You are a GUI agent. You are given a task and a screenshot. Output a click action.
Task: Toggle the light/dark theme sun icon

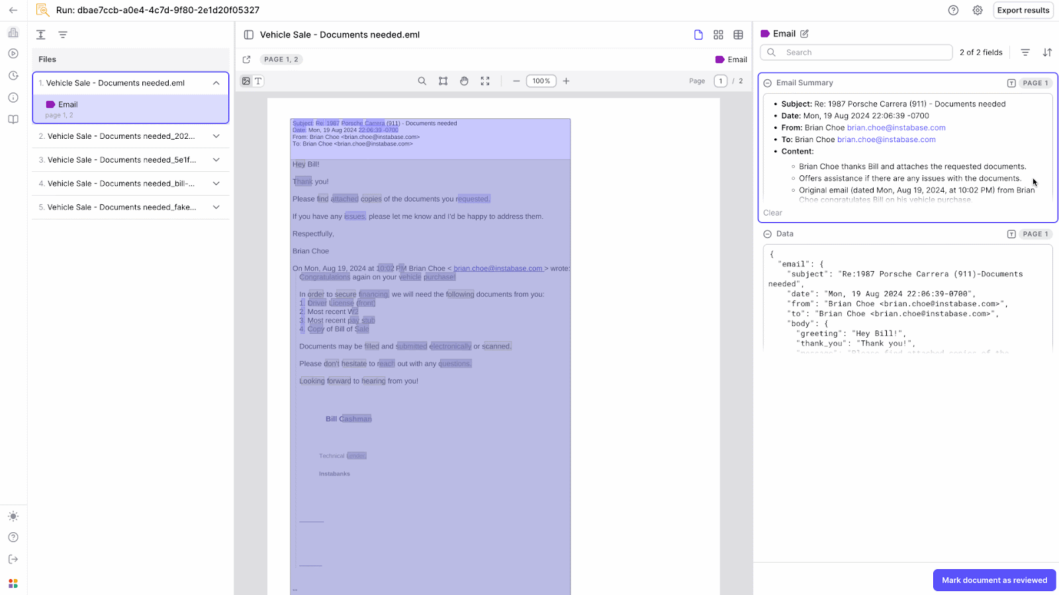13,516
